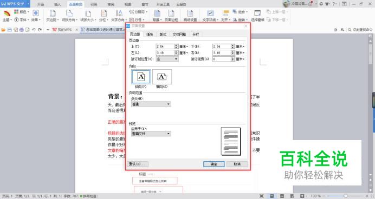Open the 旋转 rotate dropdown

pyautogui.click(x=241, y=20)
